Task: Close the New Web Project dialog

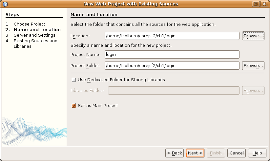Action: point(264,4)
